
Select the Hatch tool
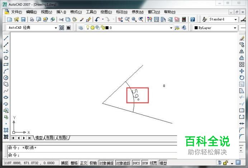(x=6, y=130)
